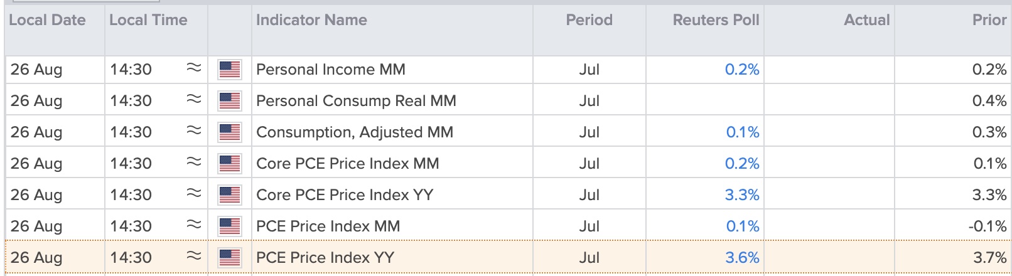
Task: Select the PCE Price Index YY indicator row
Action: [507, 258]
